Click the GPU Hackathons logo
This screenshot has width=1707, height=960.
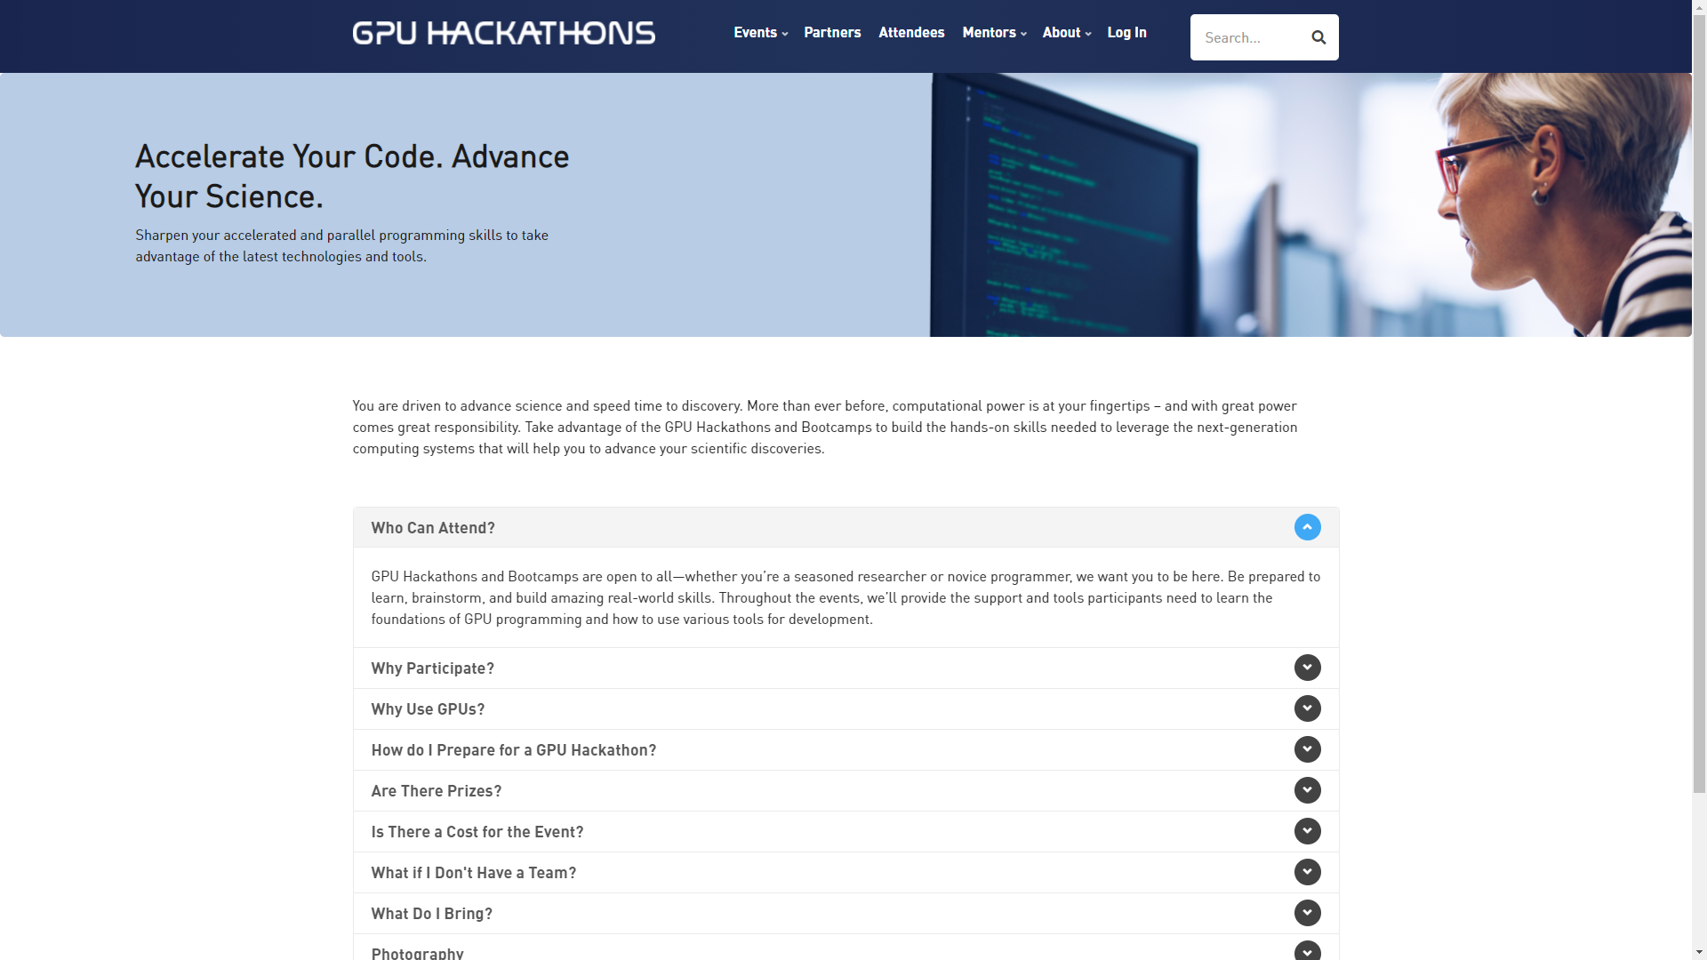point(503,33)
